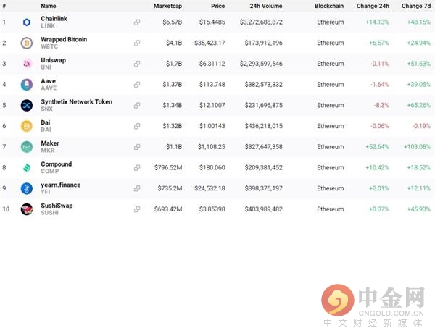Click Maker 24h change +52.64%

click(x=377, y=147)
